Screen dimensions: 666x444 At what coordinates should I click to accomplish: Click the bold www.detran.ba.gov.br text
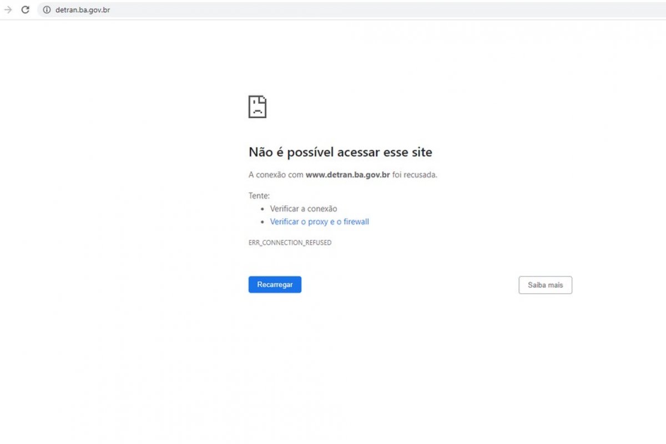coord(347,174)
